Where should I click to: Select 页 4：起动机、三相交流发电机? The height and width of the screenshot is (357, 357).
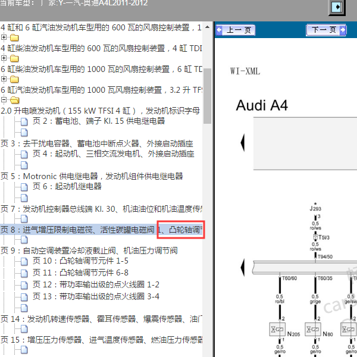tap(114, 154)
